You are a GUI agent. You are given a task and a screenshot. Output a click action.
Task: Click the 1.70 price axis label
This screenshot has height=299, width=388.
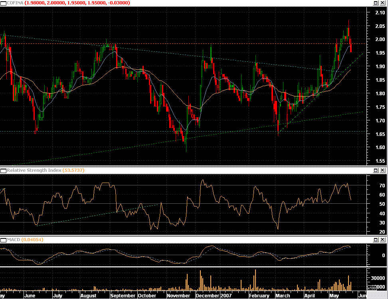(x=380, y=121)
